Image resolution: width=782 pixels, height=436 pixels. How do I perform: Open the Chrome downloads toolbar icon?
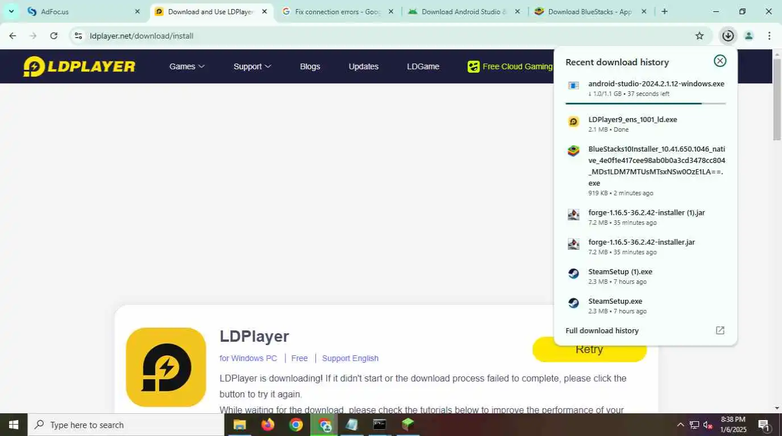728,36
